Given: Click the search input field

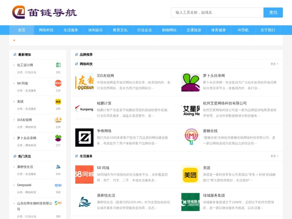Looking at the screenshot, I should pyautogui.click(x=217, y=12).
